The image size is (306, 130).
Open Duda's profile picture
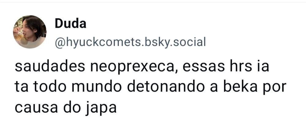coord(30,32)
